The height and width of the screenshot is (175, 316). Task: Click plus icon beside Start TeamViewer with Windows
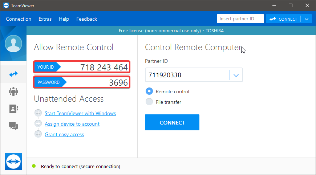pos(38,113)
